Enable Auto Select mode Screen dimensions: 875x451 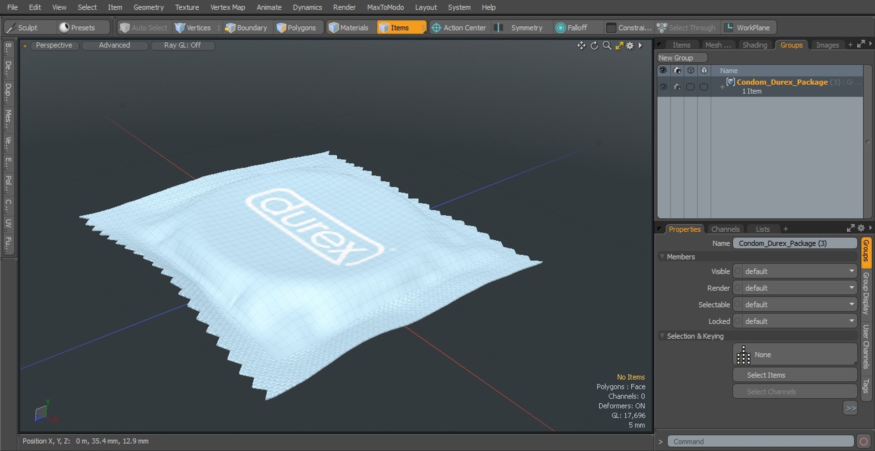[144, 28]
